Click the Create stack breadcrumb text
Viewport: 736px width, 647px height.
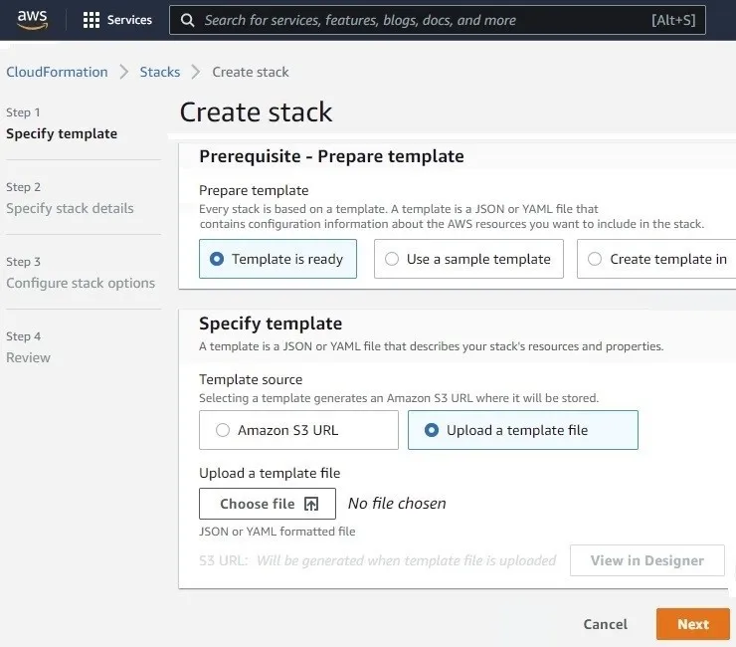click(251, 72)
